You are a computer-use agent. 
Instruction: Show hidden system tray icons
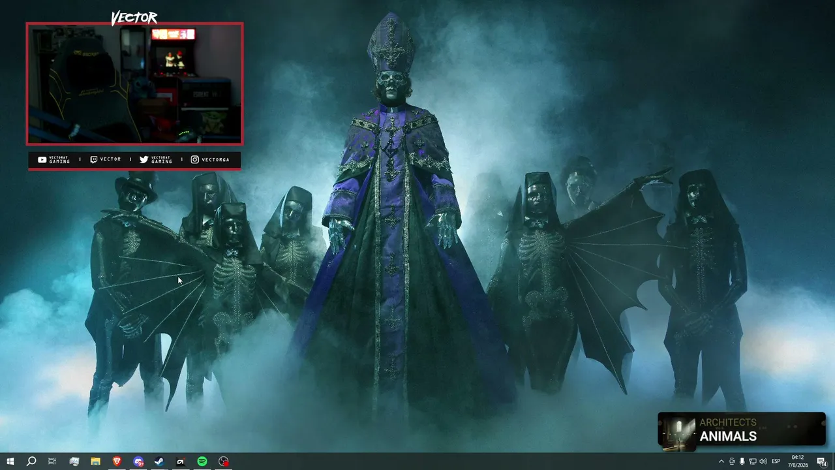point(721,462)
